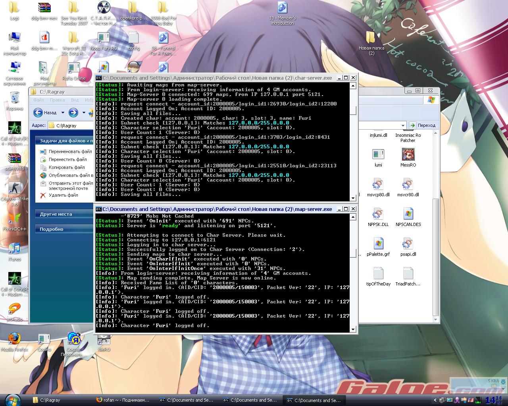Open the openkore-p... desktop folder

pos(133,11)
